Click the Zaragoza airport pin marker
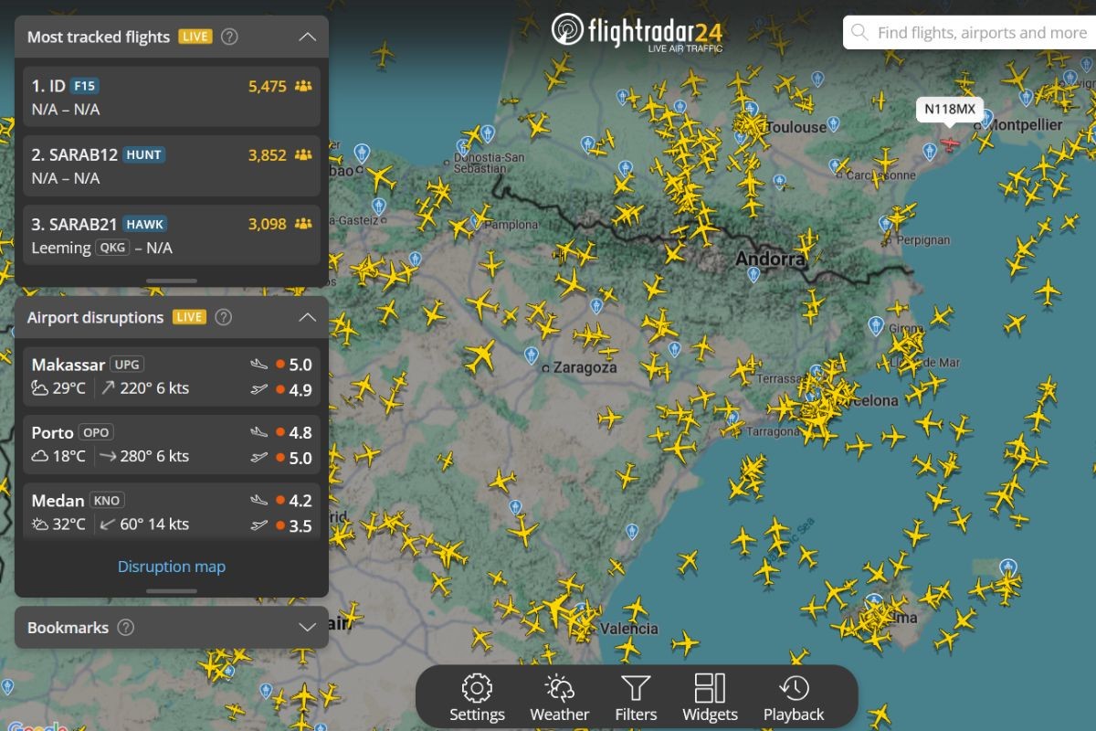This screenshot has height=731, width=1096. click(x=532, y=355)
